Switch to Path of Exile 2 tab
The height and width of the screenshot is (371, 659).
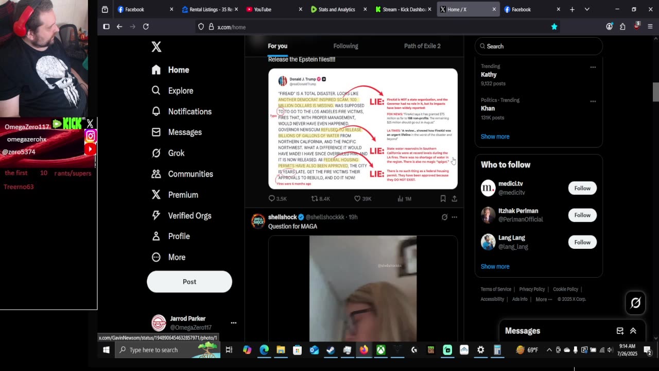click(x=422, y=46)
